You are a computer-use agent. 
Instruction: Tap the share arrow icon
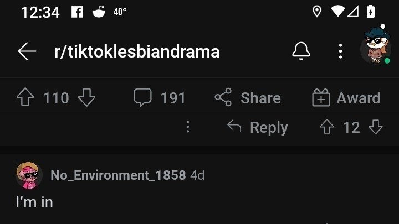click(223, 98)
